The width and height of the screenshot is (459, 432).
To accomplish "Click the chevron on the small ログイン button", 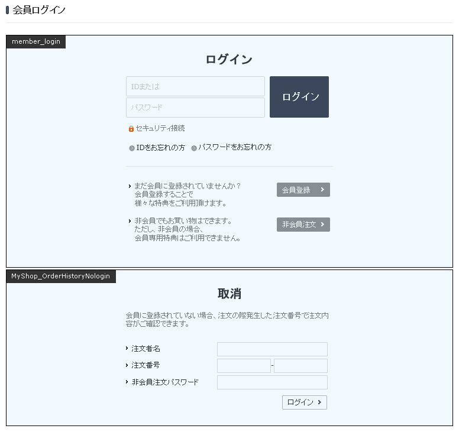I will 319,402.
